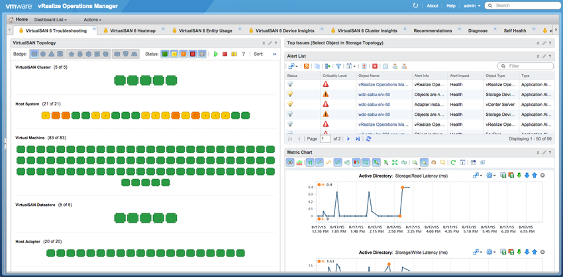The height and width of the screenshot is (277, 563).
Task: Click the take ownership user icon
Action: tap(395, 66)
